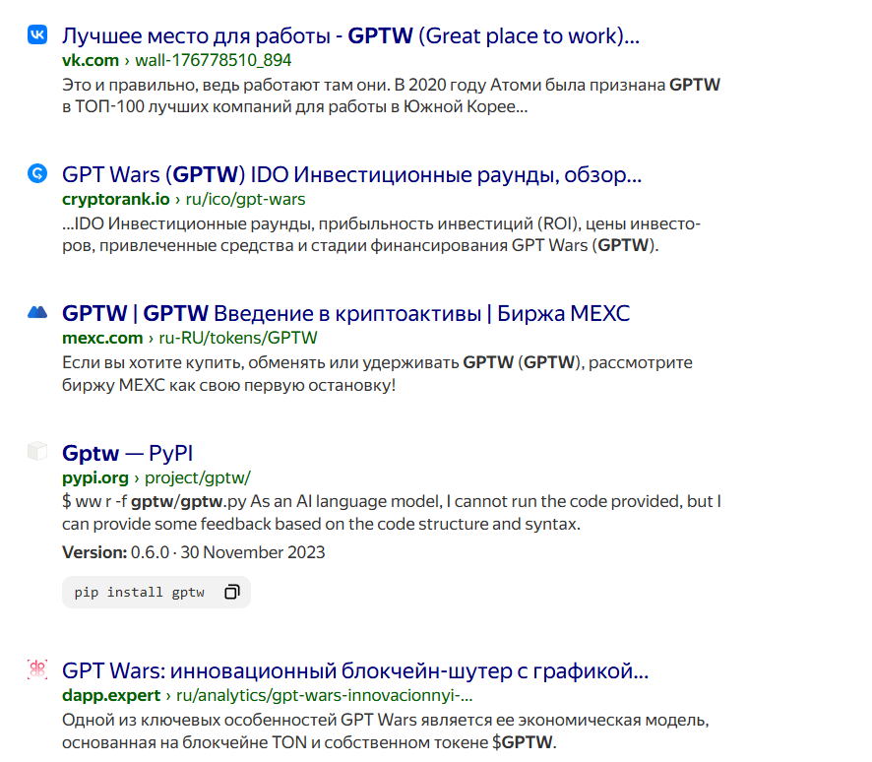872x762 pixels.
Task: Click the ru/ico/gpt-wars path link
Action: (x=245, y=199)
